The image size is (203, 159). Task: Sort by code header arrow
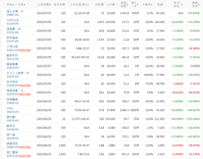coord(24,5)
